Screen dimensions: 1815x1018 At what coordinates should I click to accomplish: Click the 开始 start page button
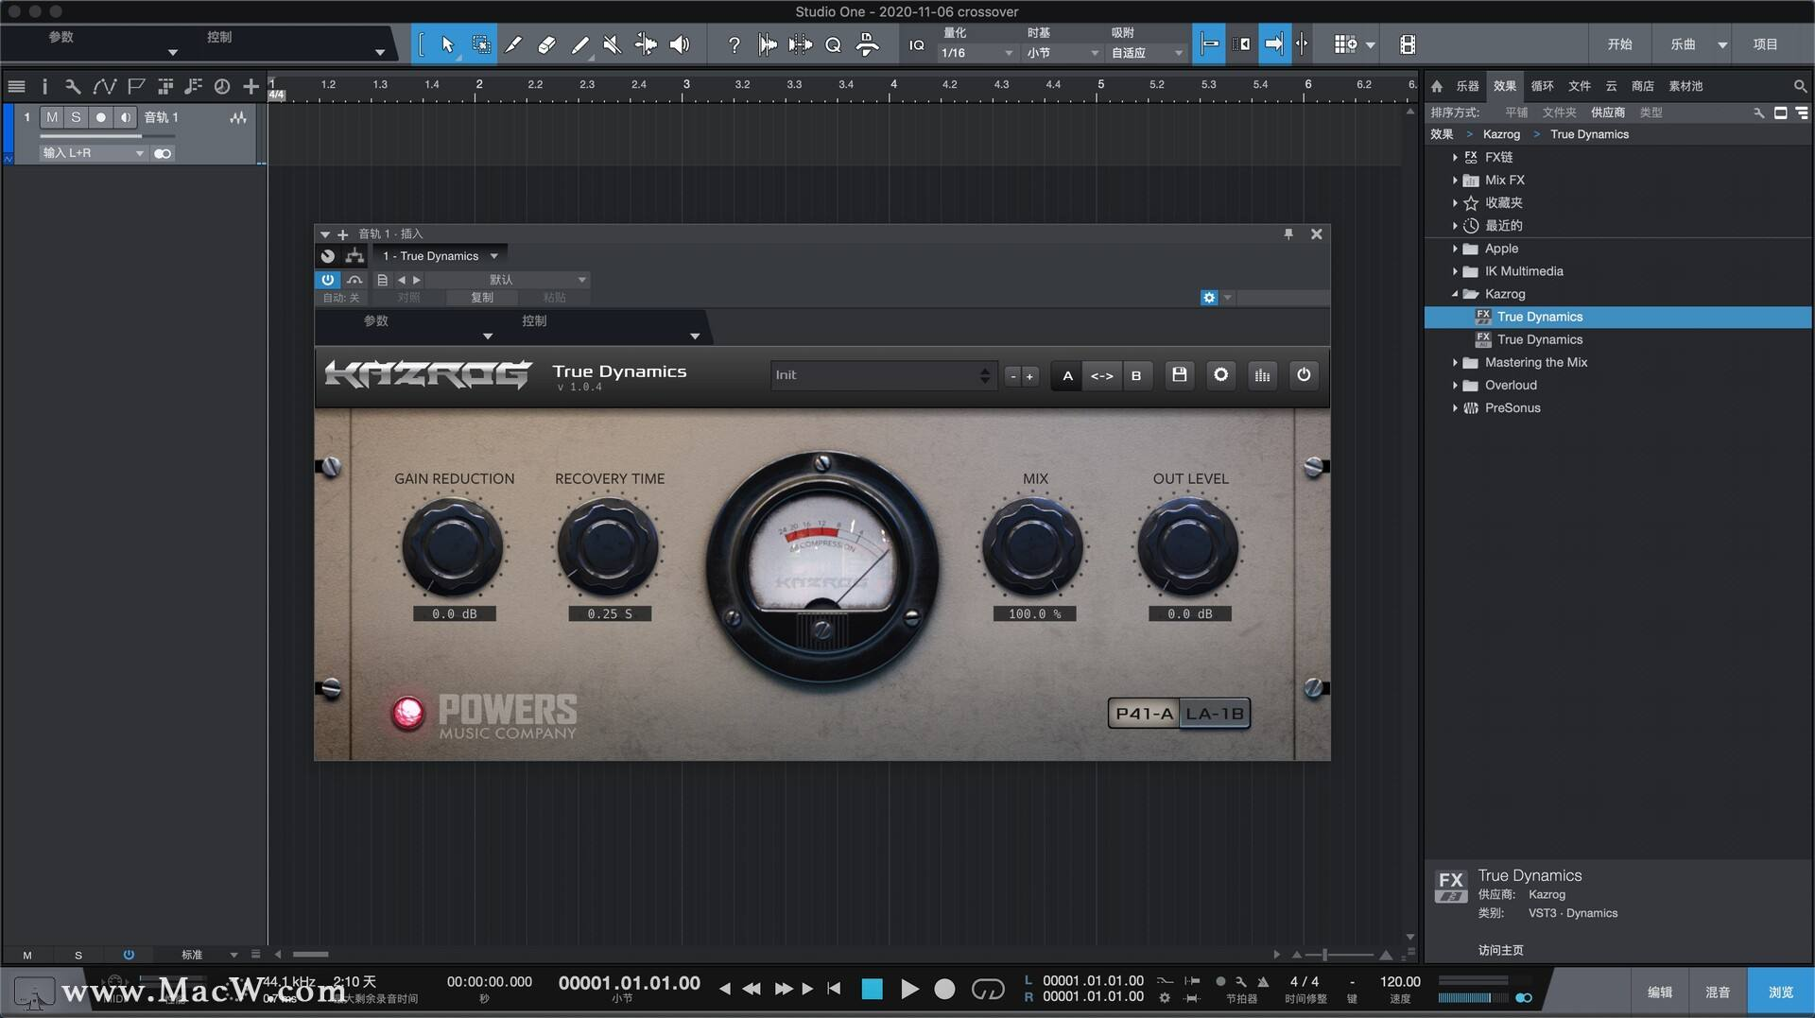[1620, 44]
